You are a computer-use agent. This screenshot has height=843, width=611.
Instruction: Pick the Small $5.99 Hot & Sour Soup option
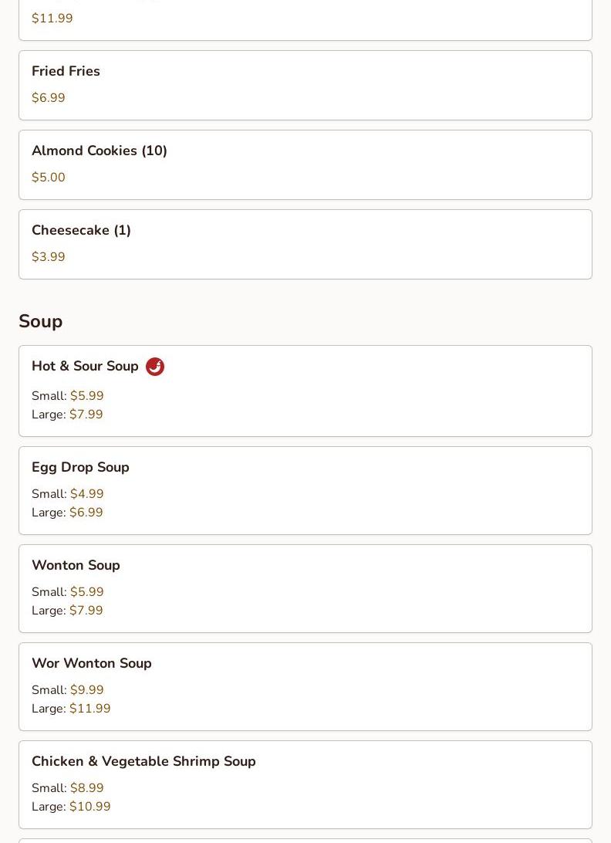[86, 396]
